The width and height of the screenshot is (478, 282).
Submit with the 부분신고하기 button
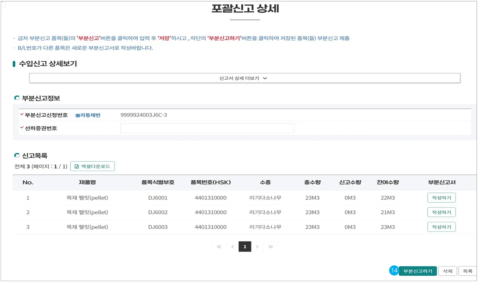click(418, 271)
